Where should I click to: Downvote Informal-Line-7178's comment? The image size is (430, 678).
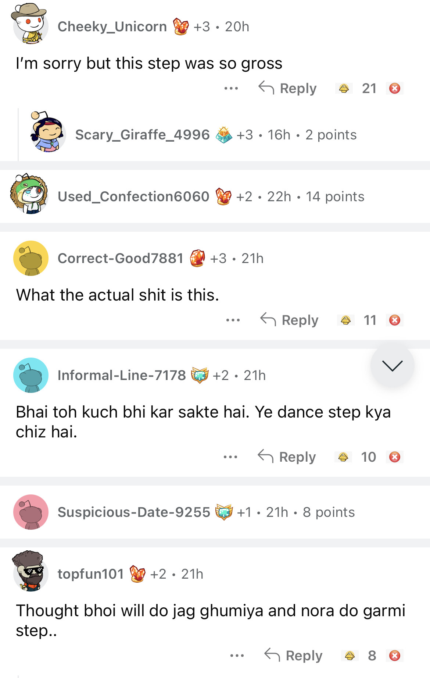click(395, 457)
